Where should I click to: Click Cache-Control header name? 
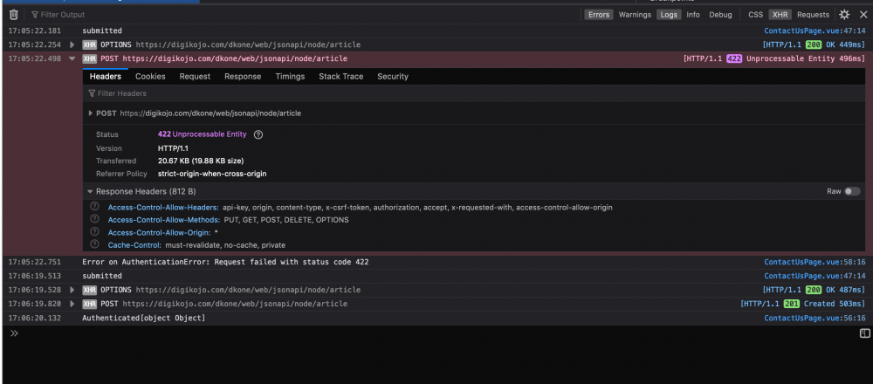pyautogui.click(x=134, y=245)
